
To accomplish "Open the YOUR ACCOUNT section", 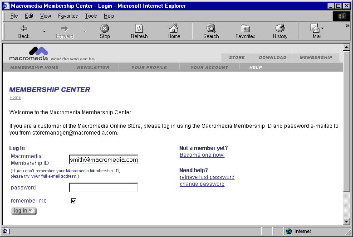I will pyautogui.click(x=209, y=68).
